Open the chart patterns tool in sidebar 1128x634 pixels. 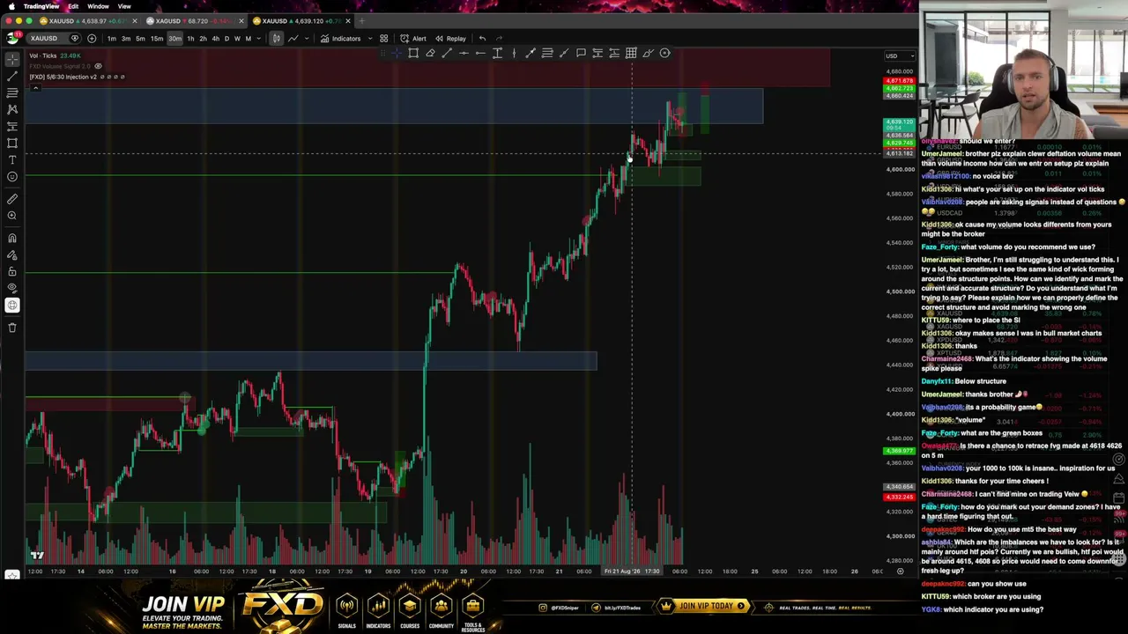click(x=12, y=109)
